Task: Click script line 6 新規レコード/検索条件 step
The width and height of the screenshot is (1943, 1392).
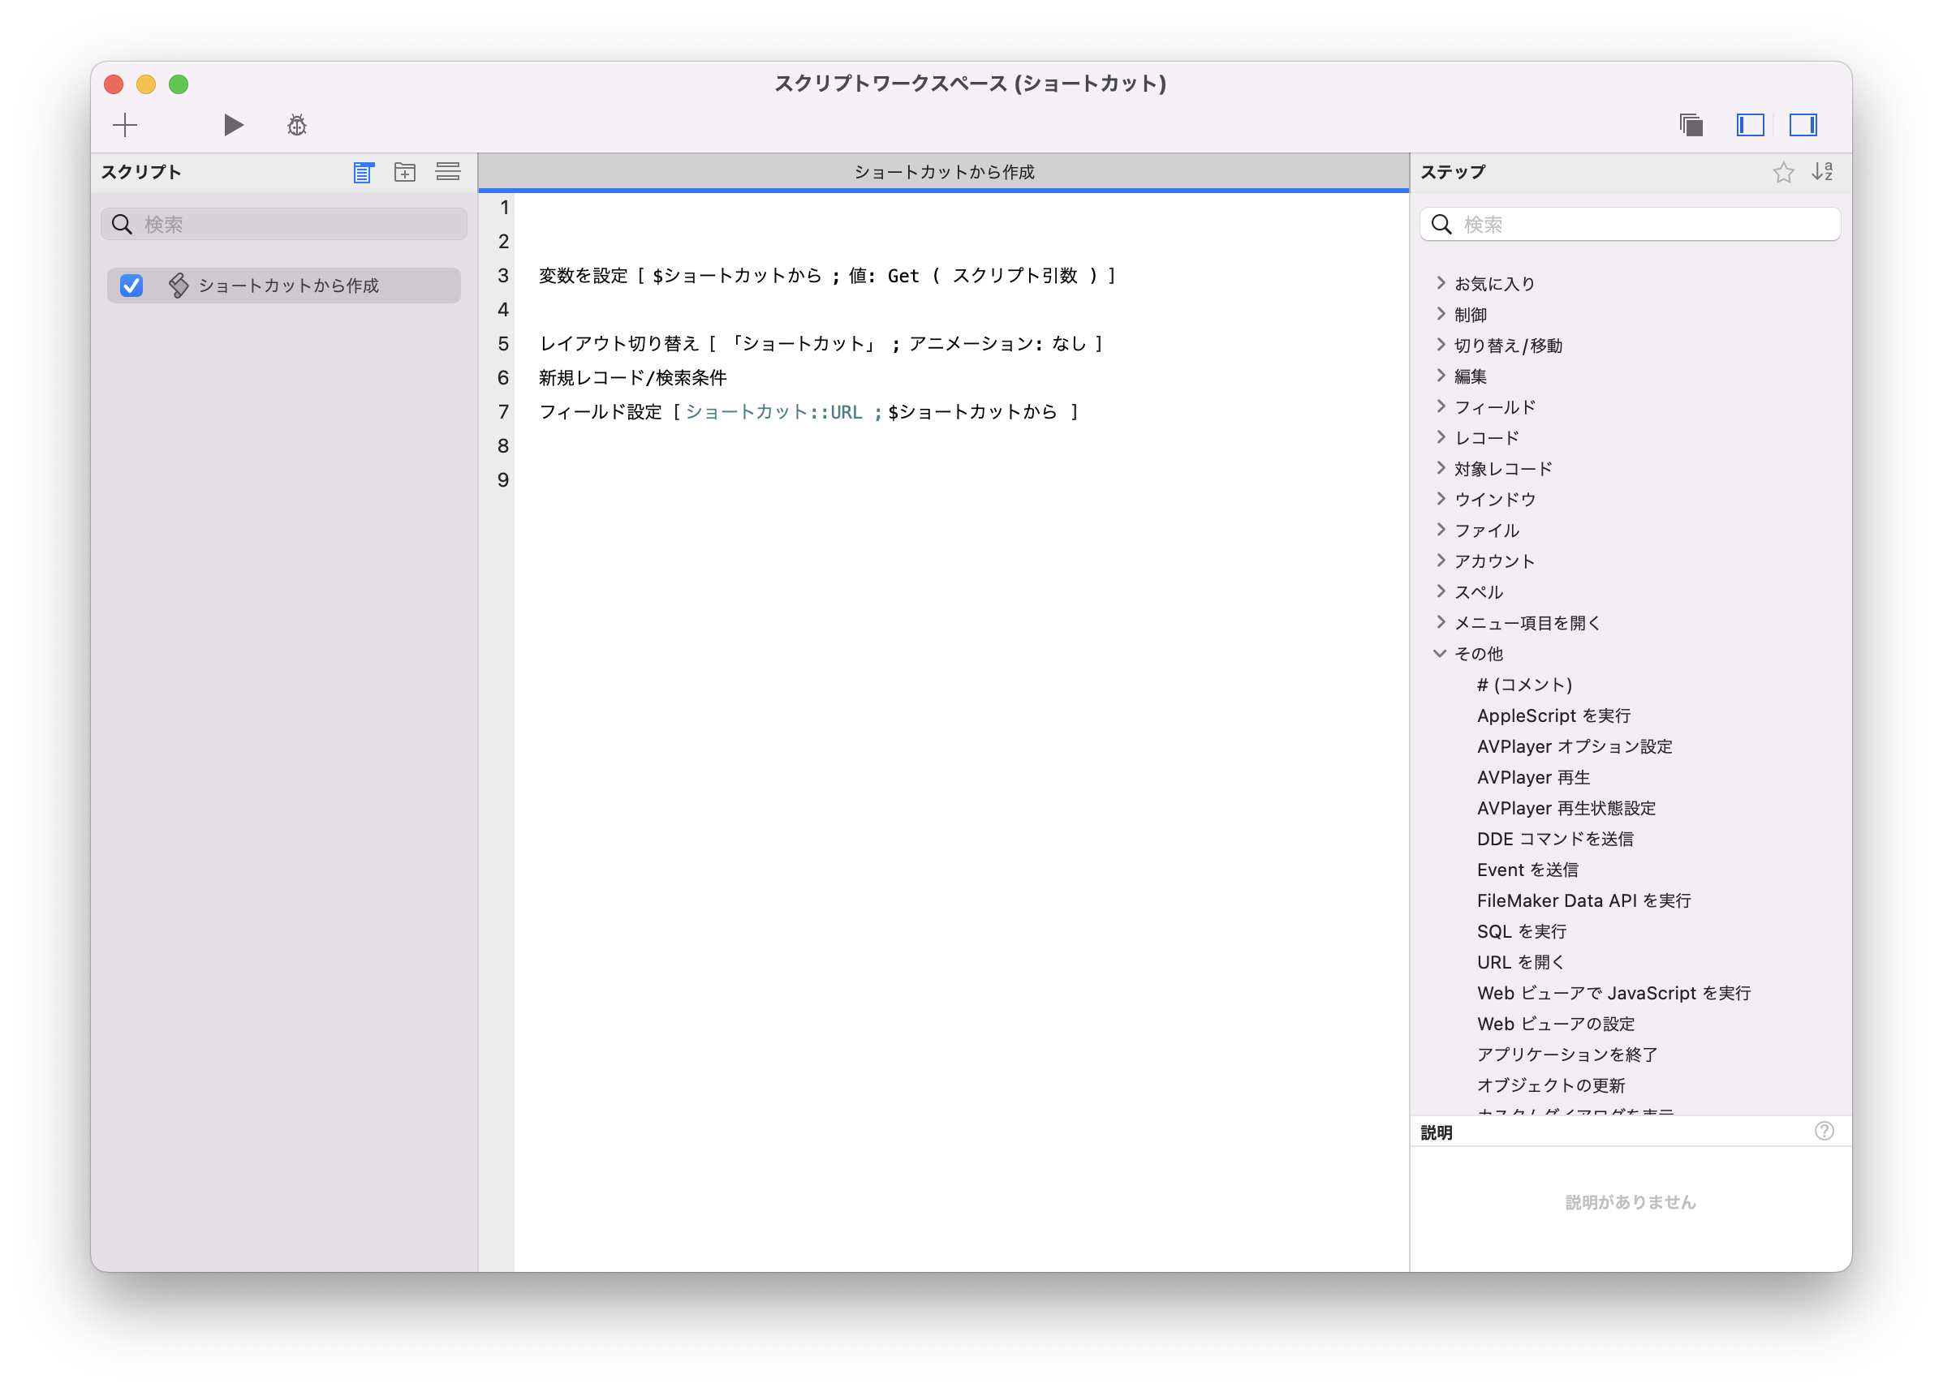Action: point(632,377)
